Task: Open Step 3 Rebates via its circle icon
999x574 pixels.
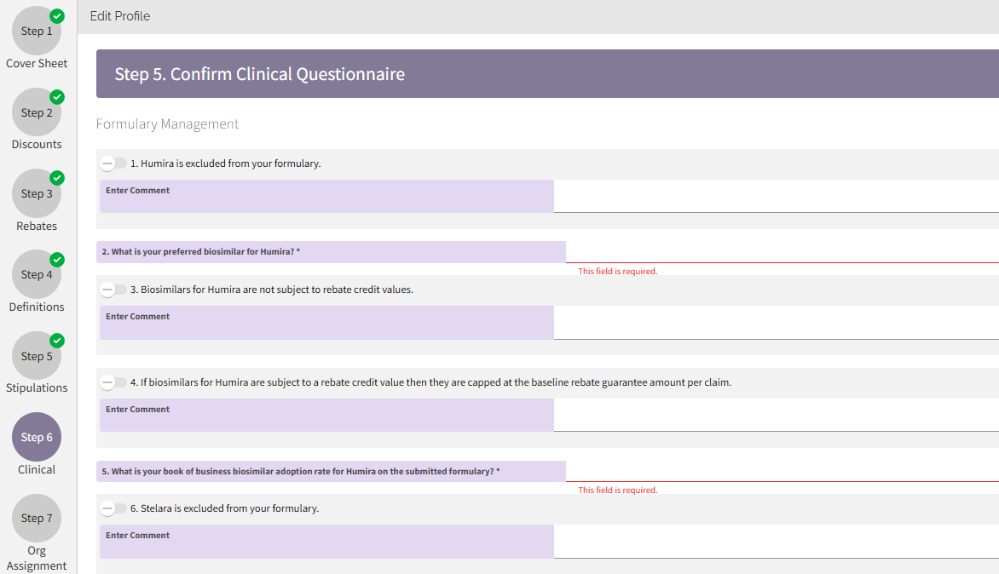Action: 36,193
